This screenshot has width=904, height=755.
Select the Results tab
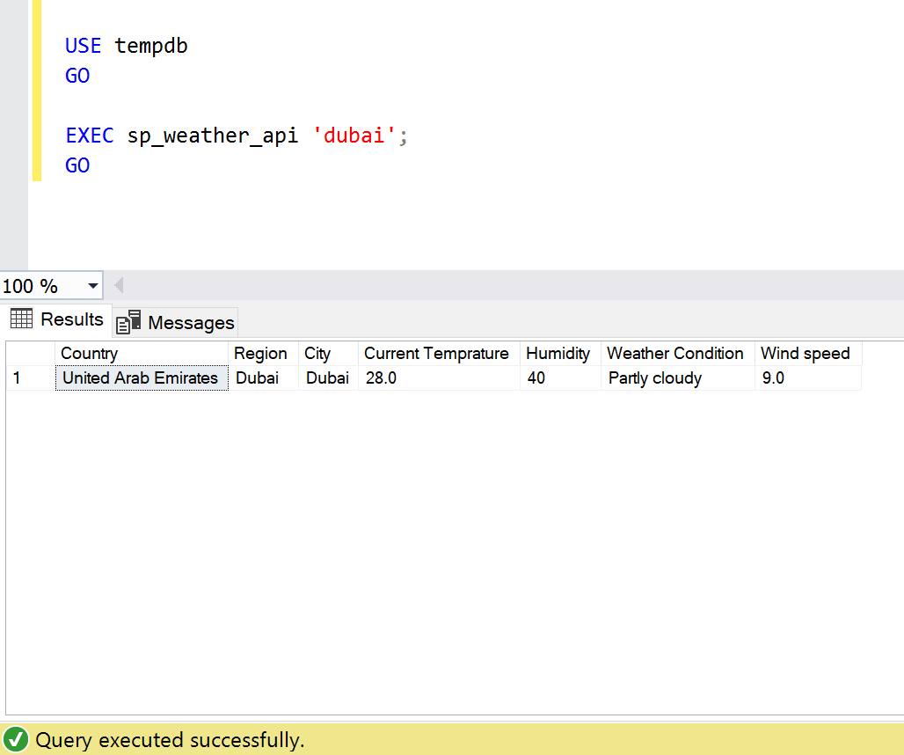71,319
